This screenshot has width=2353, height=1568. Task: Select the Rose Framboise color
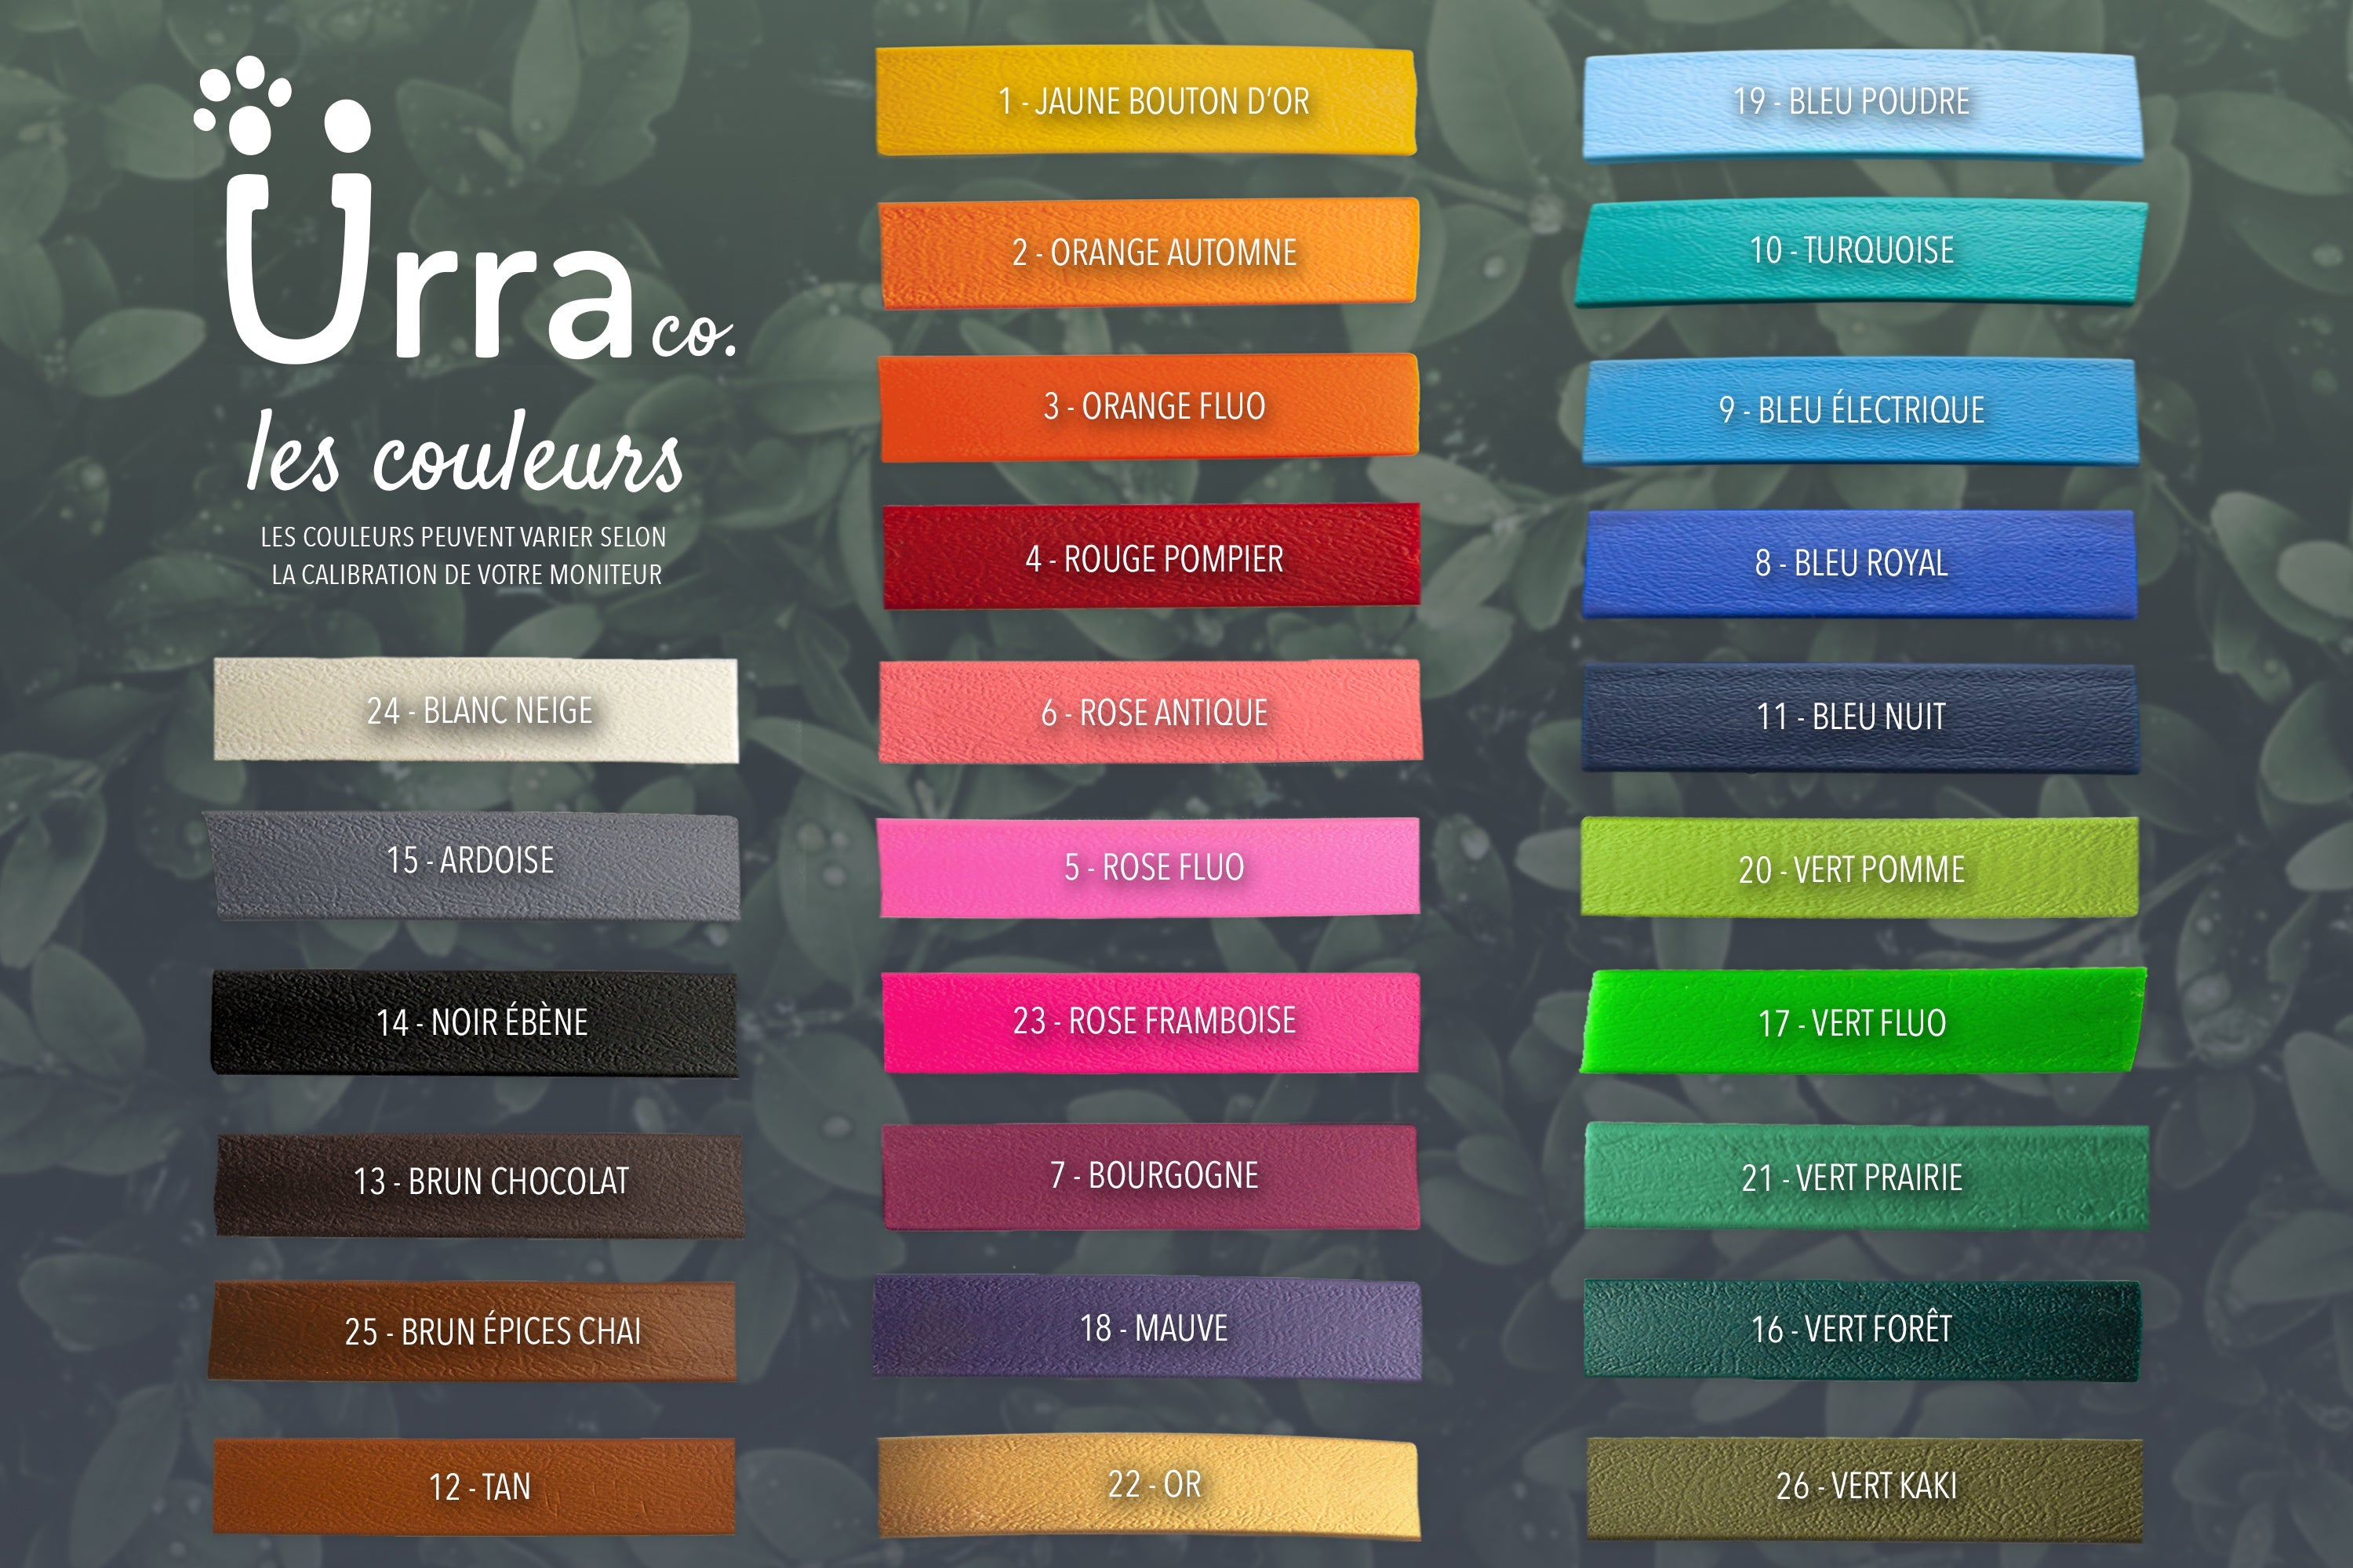click(x=1151, y=1021)
